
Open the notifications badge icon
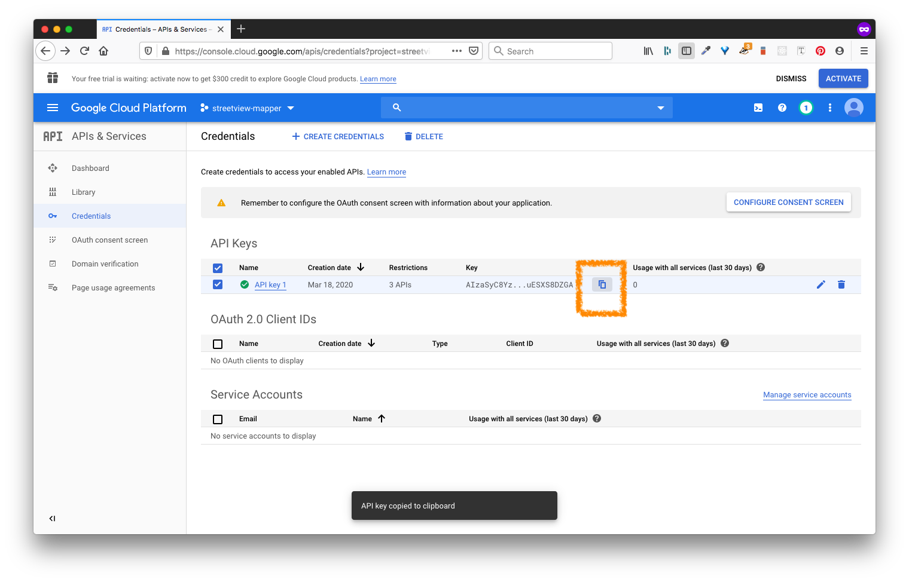806,108
